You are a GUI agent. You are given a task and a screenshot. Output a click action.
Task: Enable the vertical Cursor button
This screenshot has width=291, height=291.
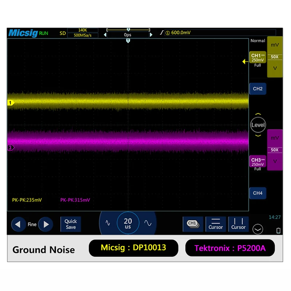click(239, 224)
